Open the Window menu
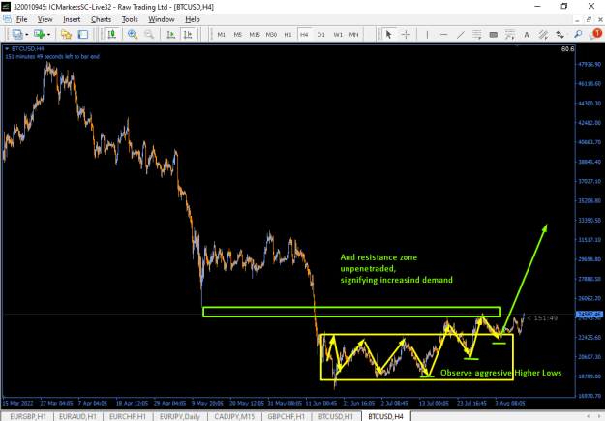 [162, 19]
